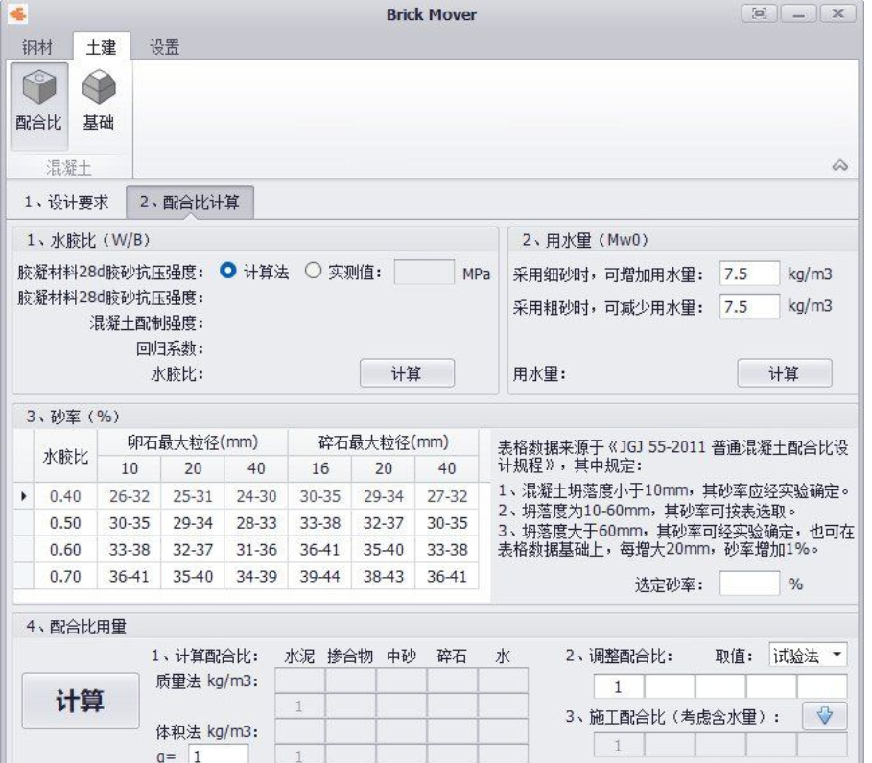Click the 掺合物 column label

click(x=350, y=656)
